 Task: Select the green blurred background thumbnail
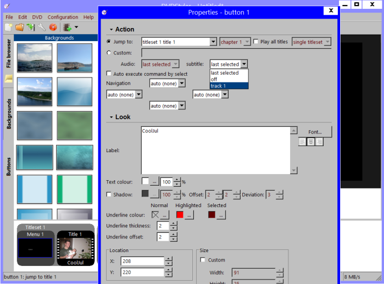click(x=75, y=125)
